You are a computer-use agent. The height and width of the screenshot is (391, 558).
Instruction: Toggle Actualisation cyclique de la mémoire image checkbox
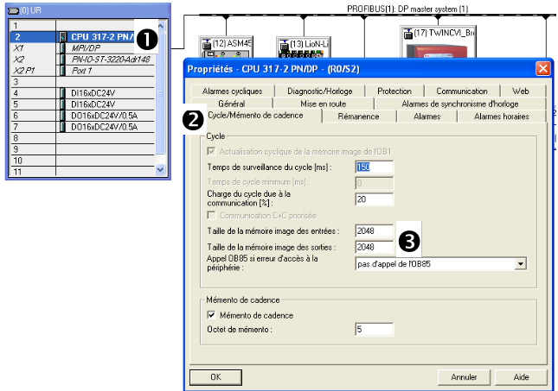[x=212, y=151]
